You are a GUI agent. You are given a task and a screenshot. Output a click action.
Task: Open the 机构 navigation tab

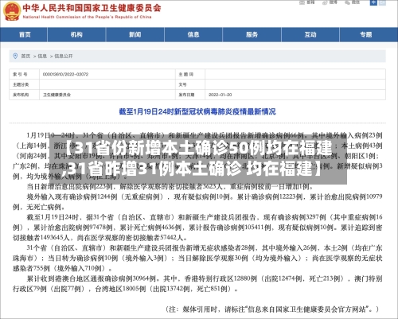point(76,34)
